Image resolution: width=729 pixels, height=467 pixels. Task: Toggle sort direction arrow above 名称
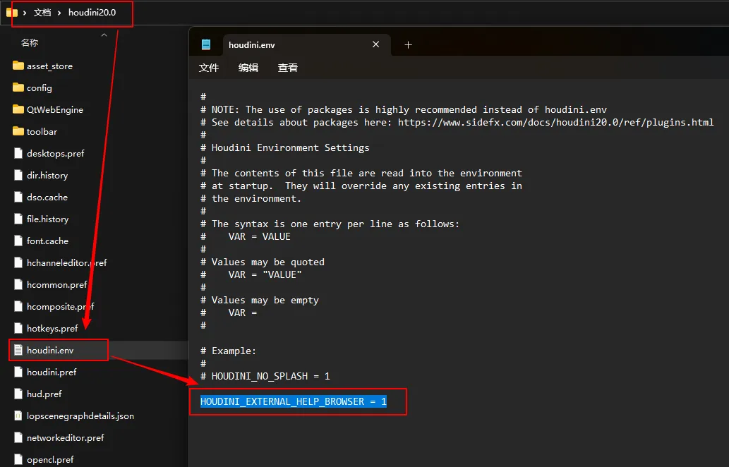104,35
